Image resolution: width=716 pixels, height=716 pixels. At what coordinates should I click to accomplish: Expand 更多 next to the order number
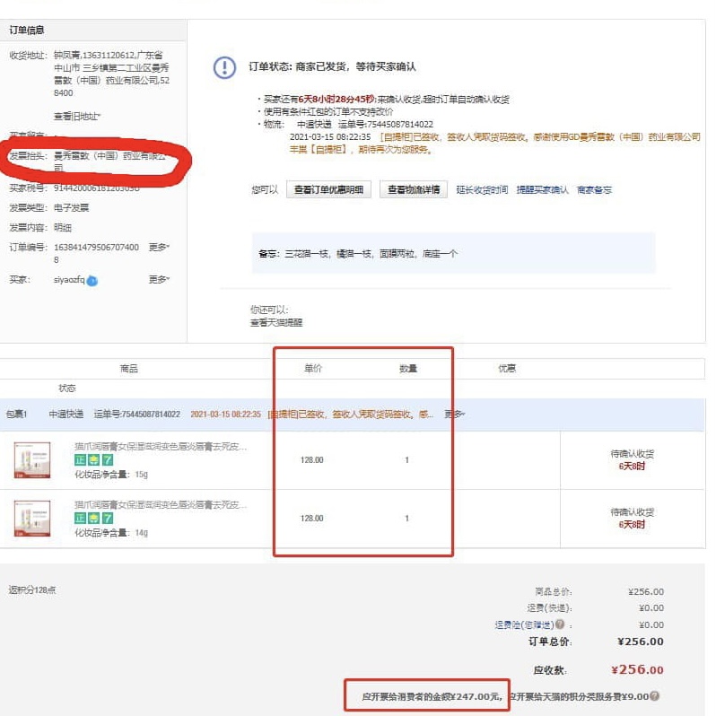pyautogui.click(x=159, y=247)
